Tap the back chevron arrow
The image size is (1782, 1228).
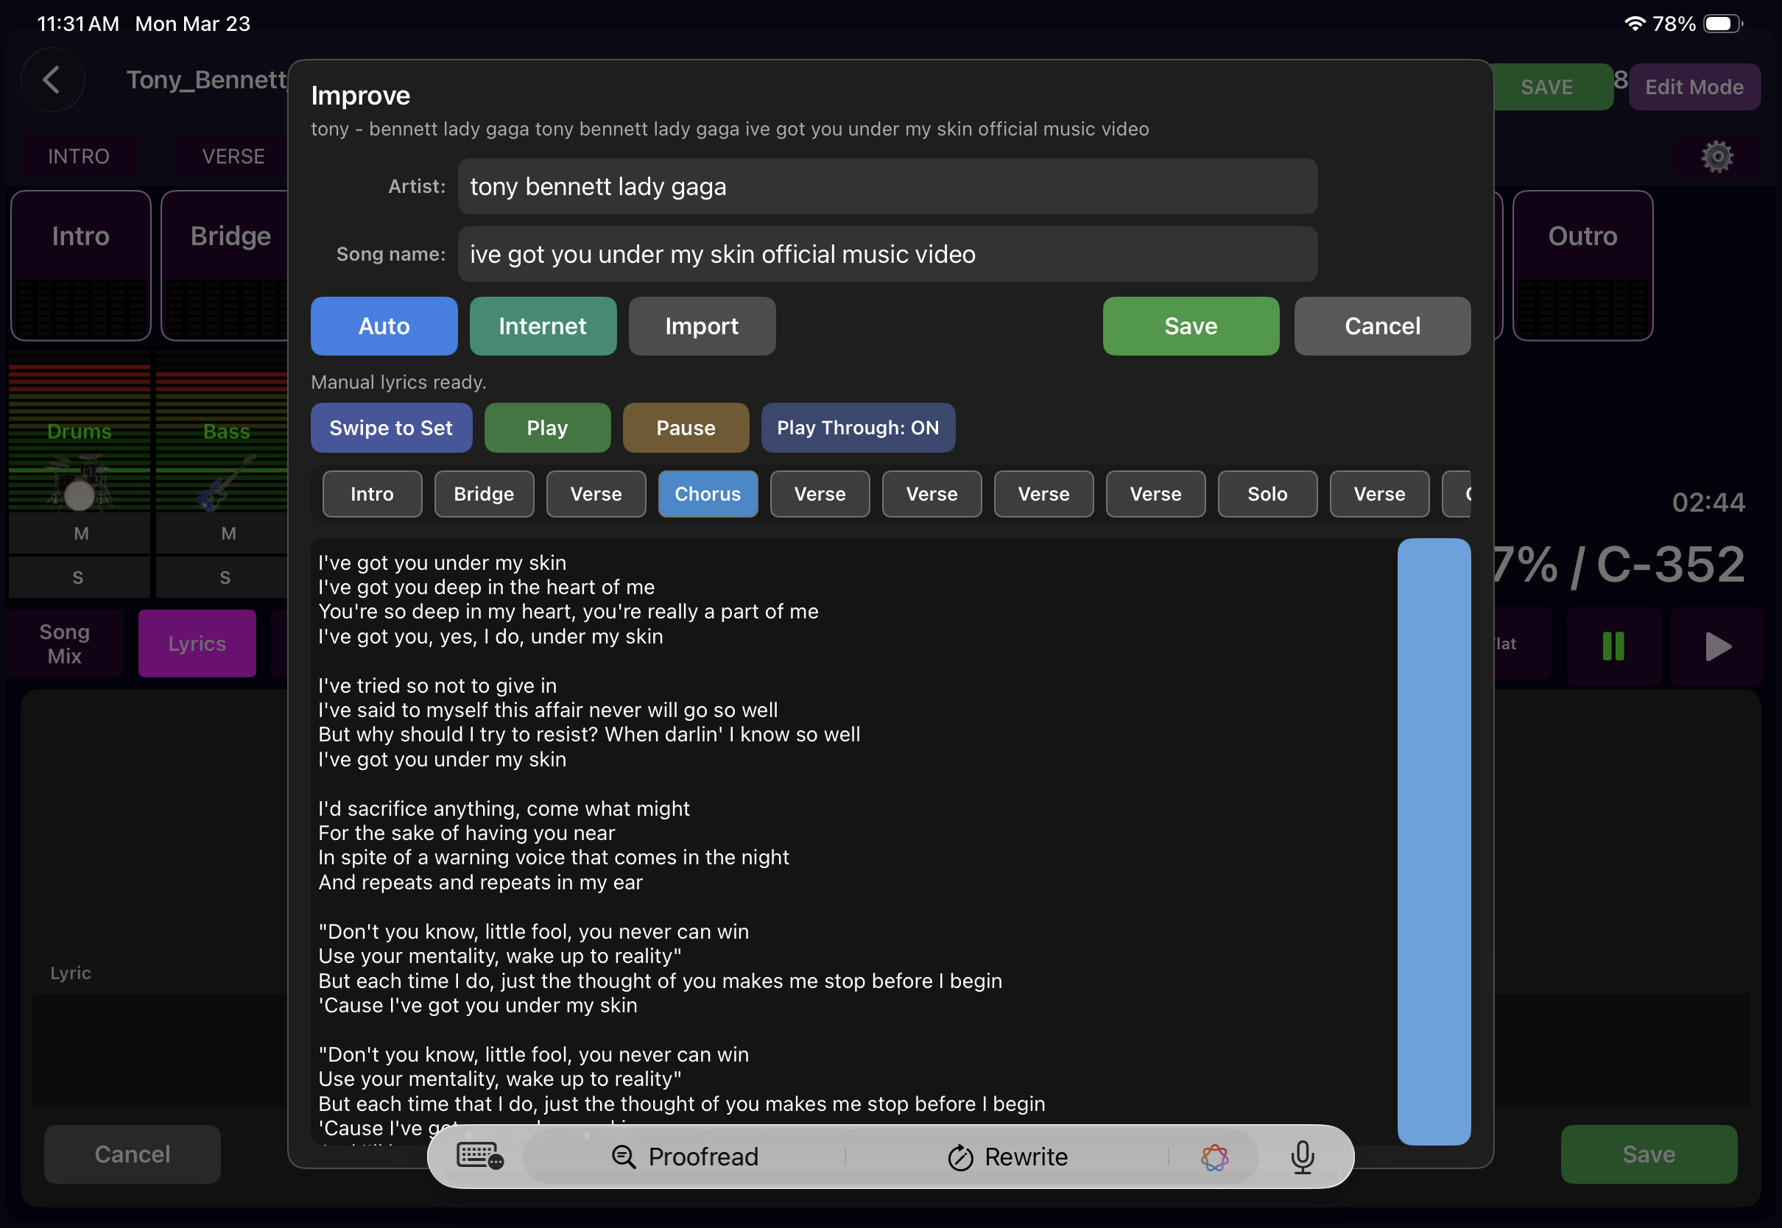point(52,80)
